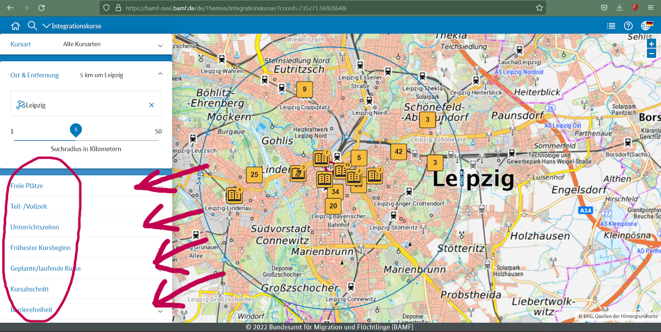
Task: Expand the Kursart Alle Kursarten dropdown
Action: 86,44
